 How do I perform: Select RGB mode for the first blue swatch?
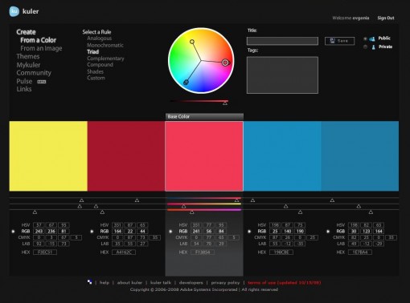pos(249,232)
